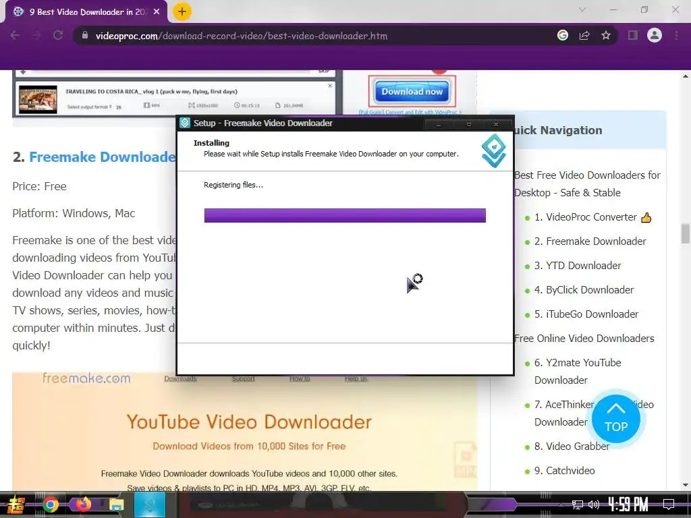Click the volume speaker tray icon

pos(594,505)
